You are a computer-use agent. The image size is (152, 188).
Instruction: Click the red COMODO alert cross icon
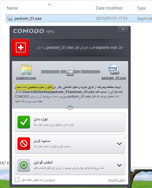coord(21,47)
